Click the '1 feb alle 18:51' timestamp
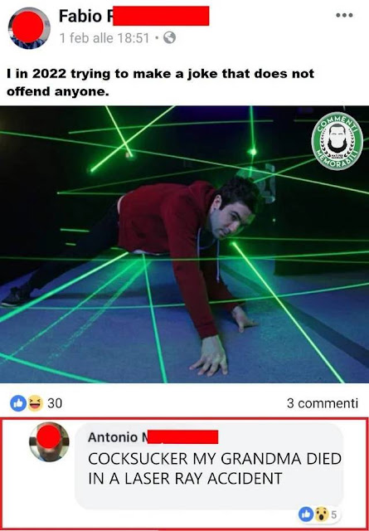Viewport: 369px width, 531px height. pyautogui.click(x=104, y=38)
